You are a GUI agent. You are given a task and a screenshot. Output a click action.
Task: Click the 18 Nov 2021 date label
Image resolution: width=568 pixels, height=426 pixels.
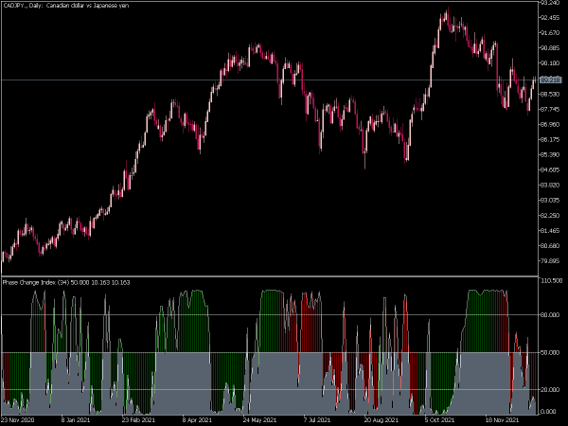[502, 419]
